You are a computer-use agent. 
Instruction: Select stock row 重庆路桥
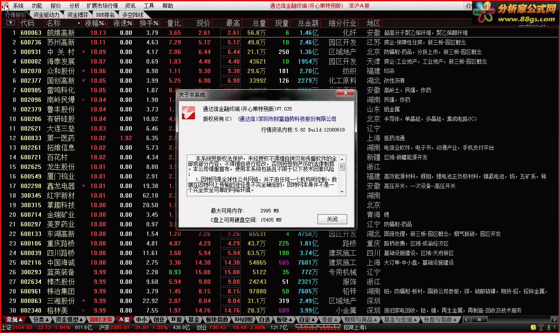click(279, 243)
